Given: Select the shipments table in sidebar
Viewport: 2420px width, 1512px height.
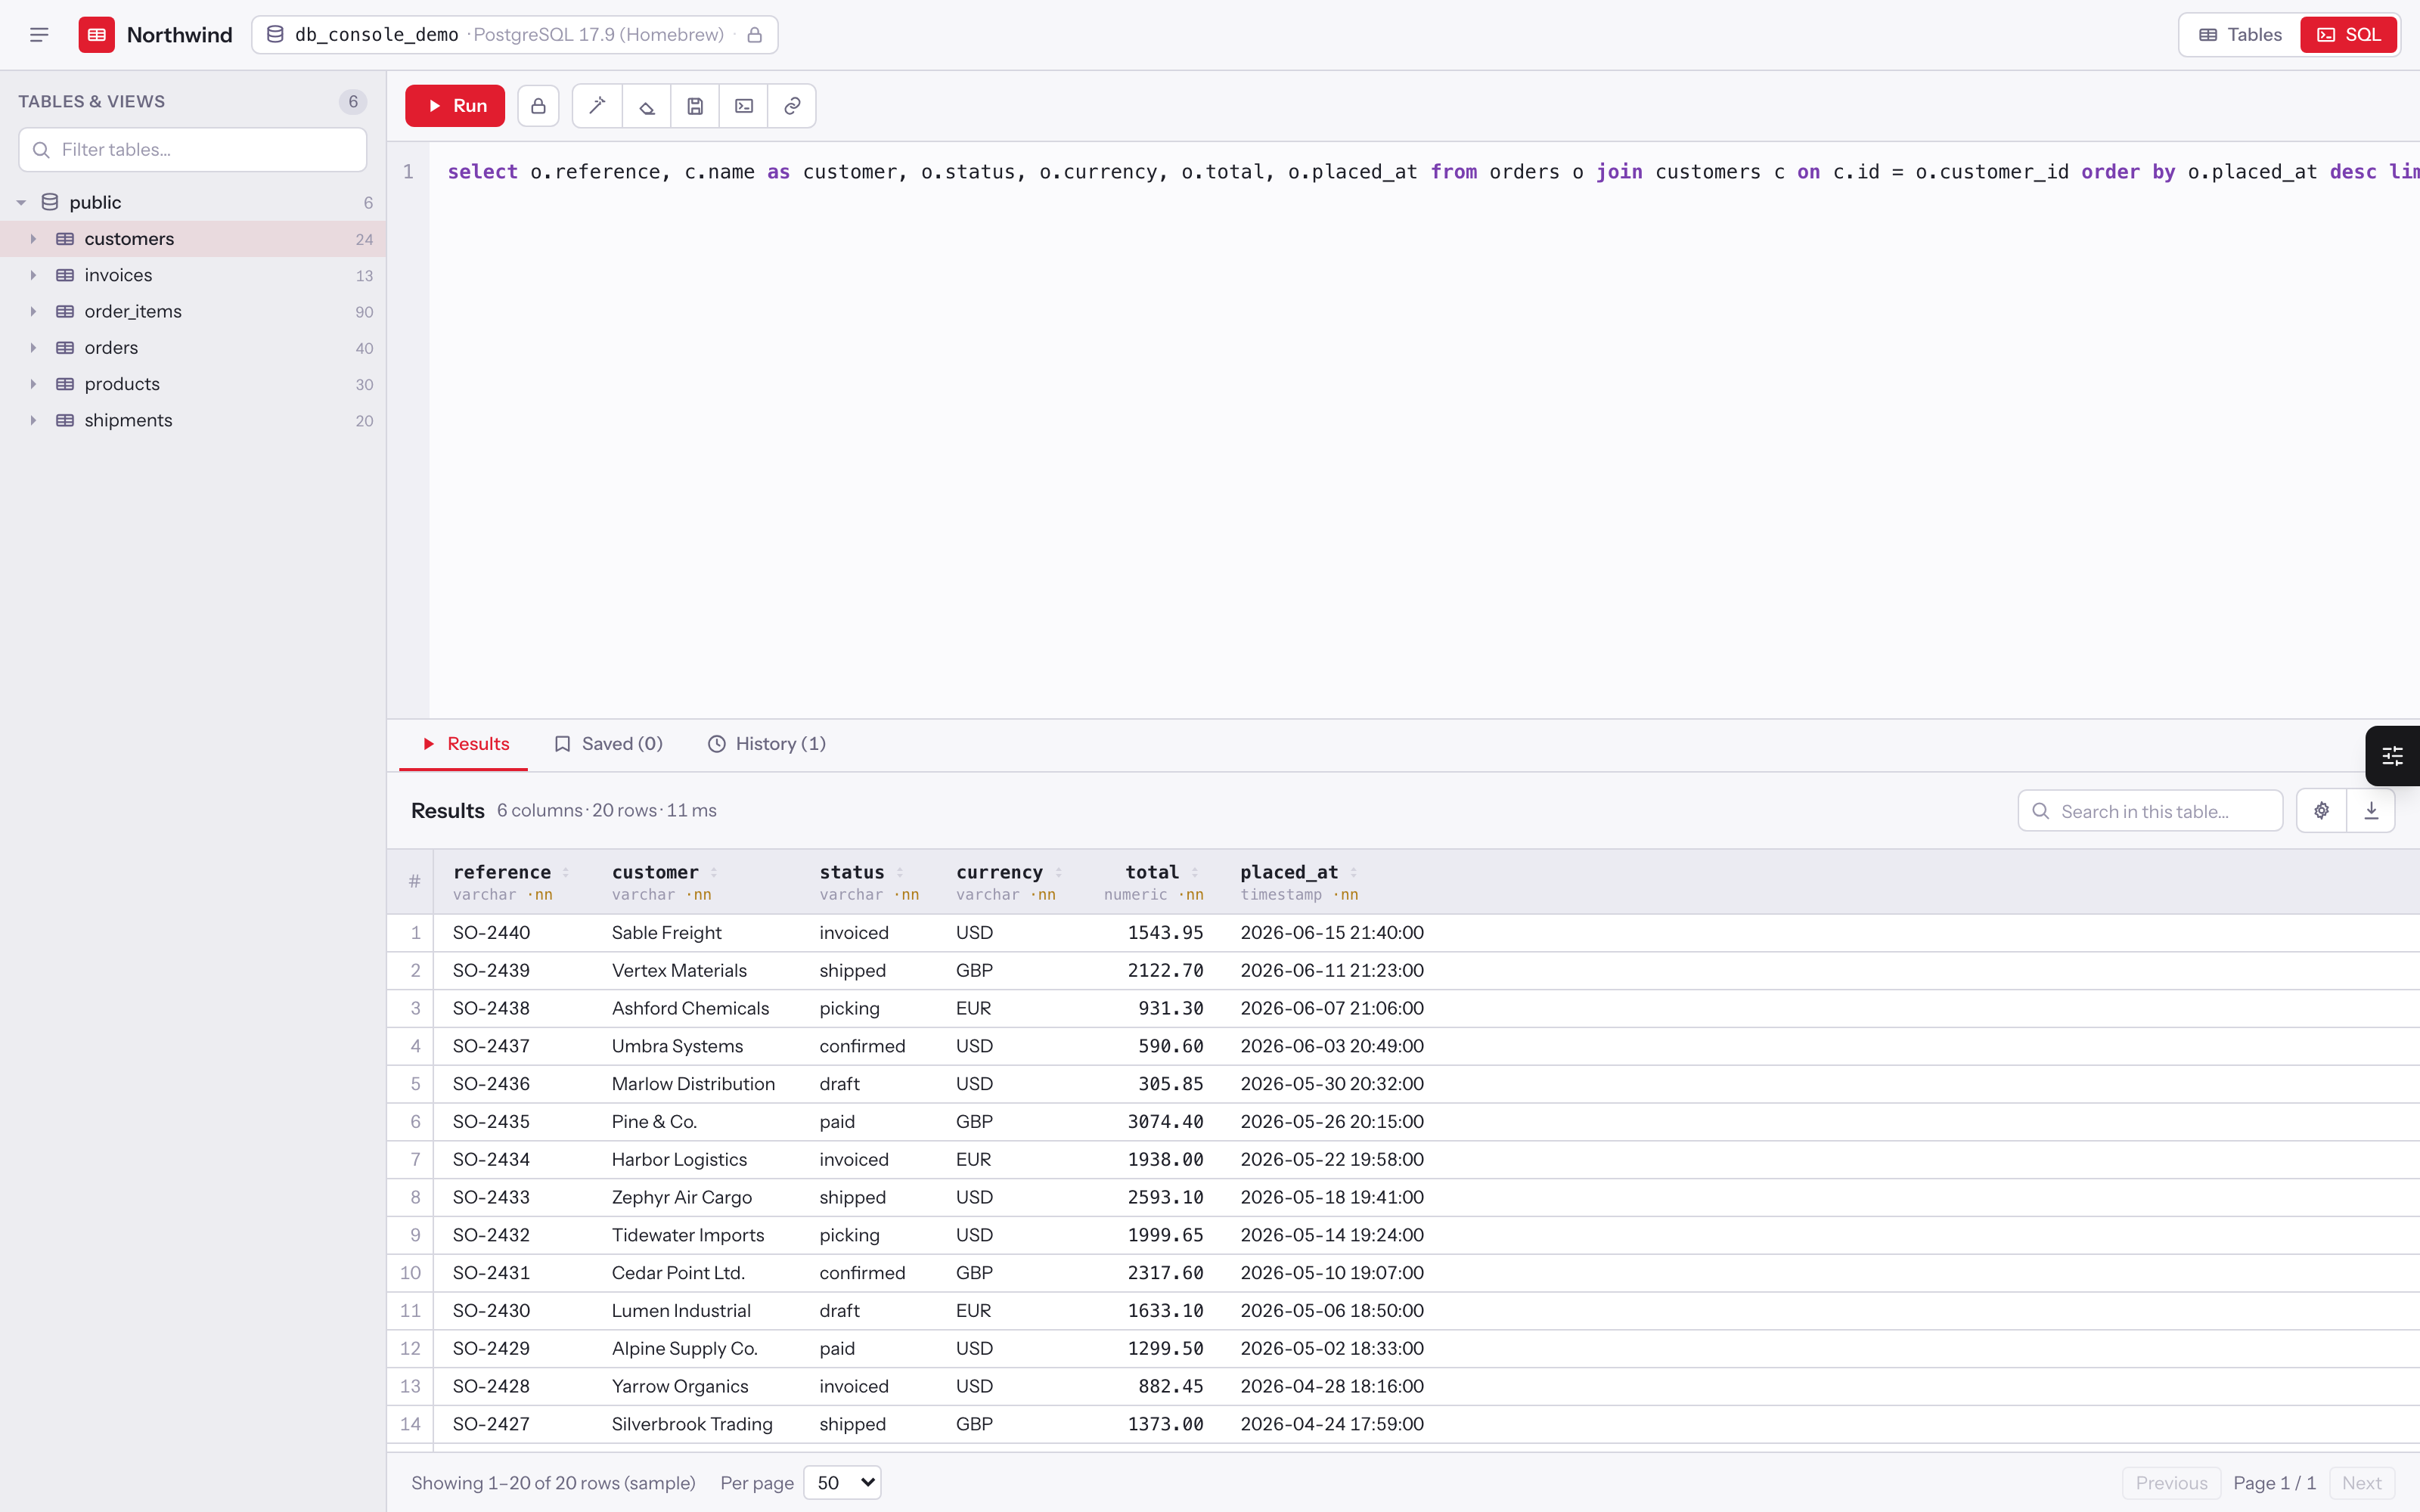Looking at the screenshot, I should click(193, 421).
